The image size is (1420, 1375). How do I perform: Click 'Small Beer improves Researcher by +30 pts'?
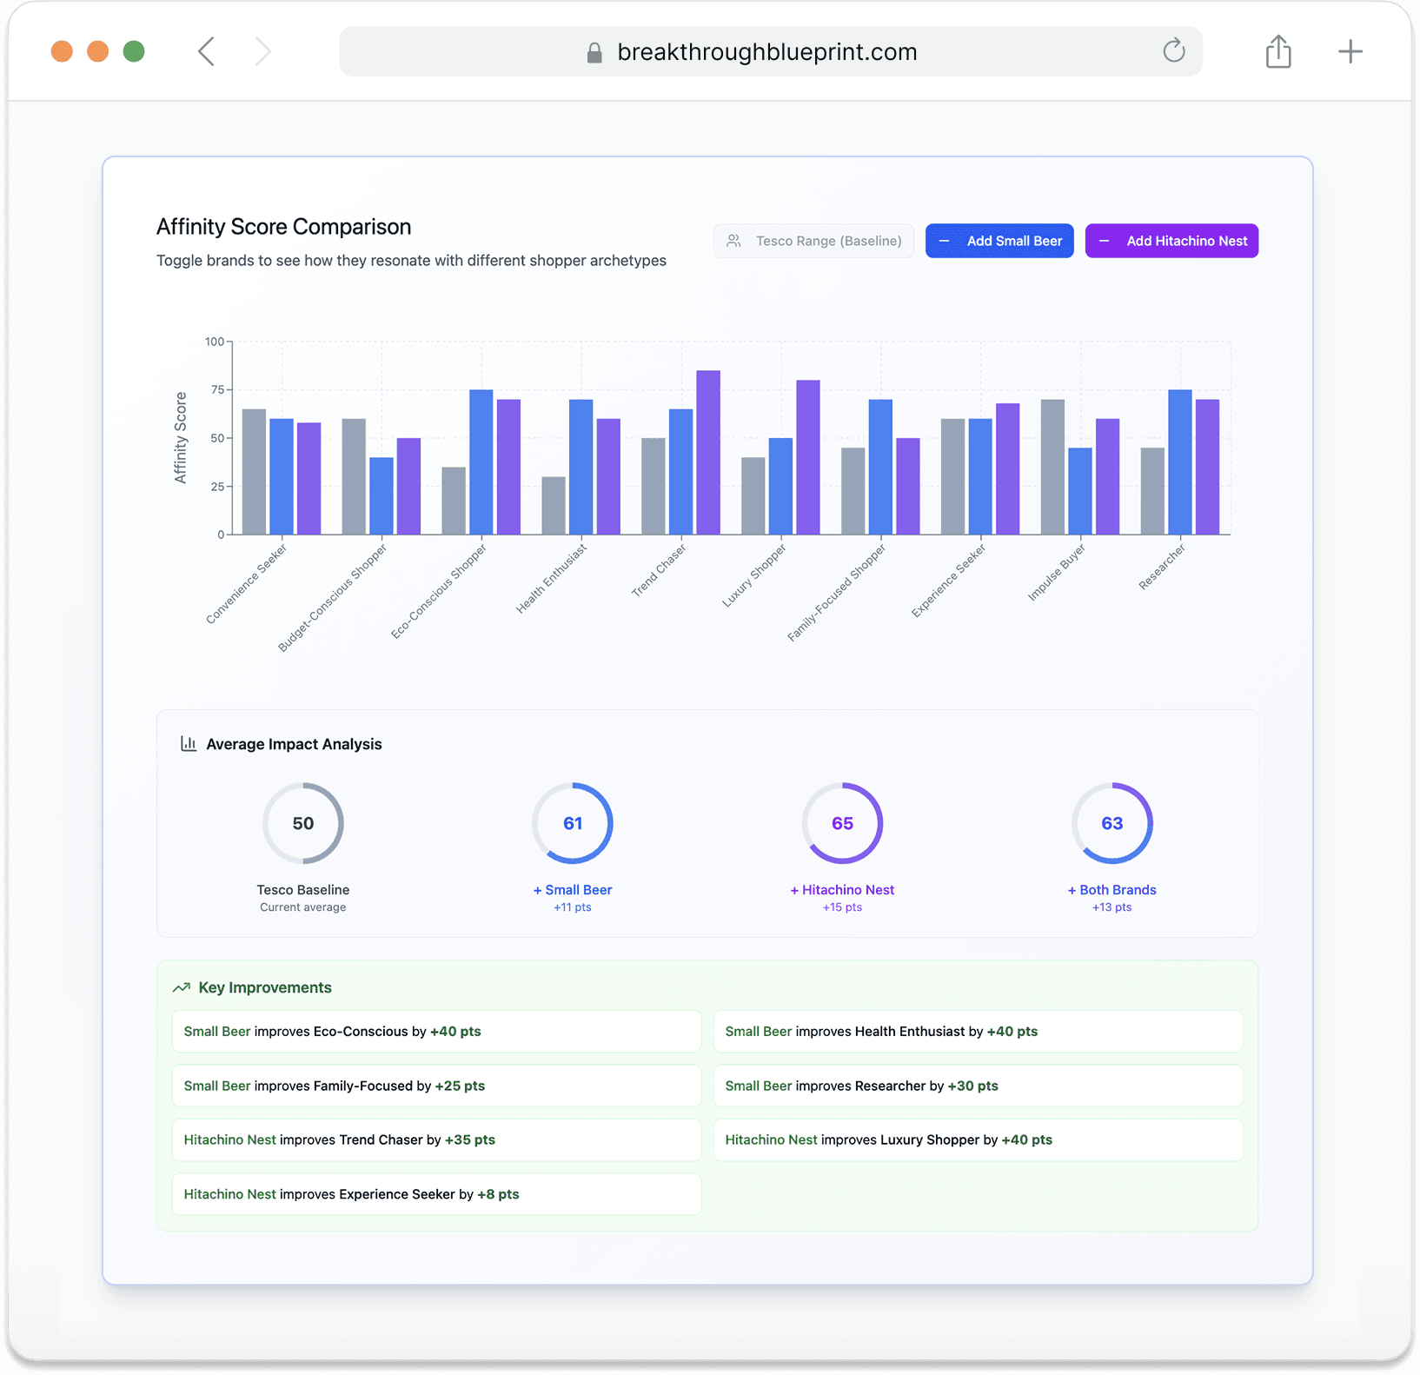coord(978,1086)
